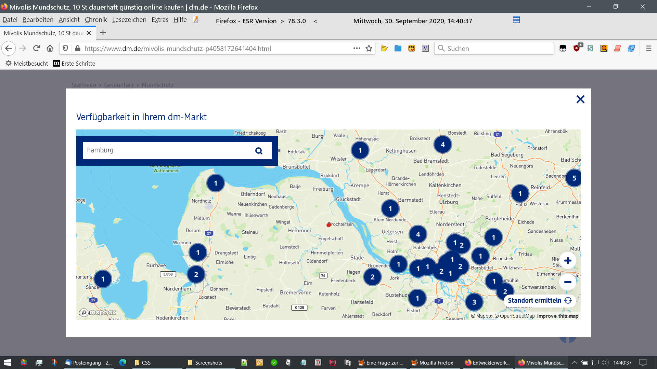This screenshot has height=369, width=657.
Task: Go to the Firefox home page icon
Action: tap(50, 49)
